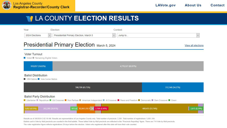Open the View all elections link

194,46
